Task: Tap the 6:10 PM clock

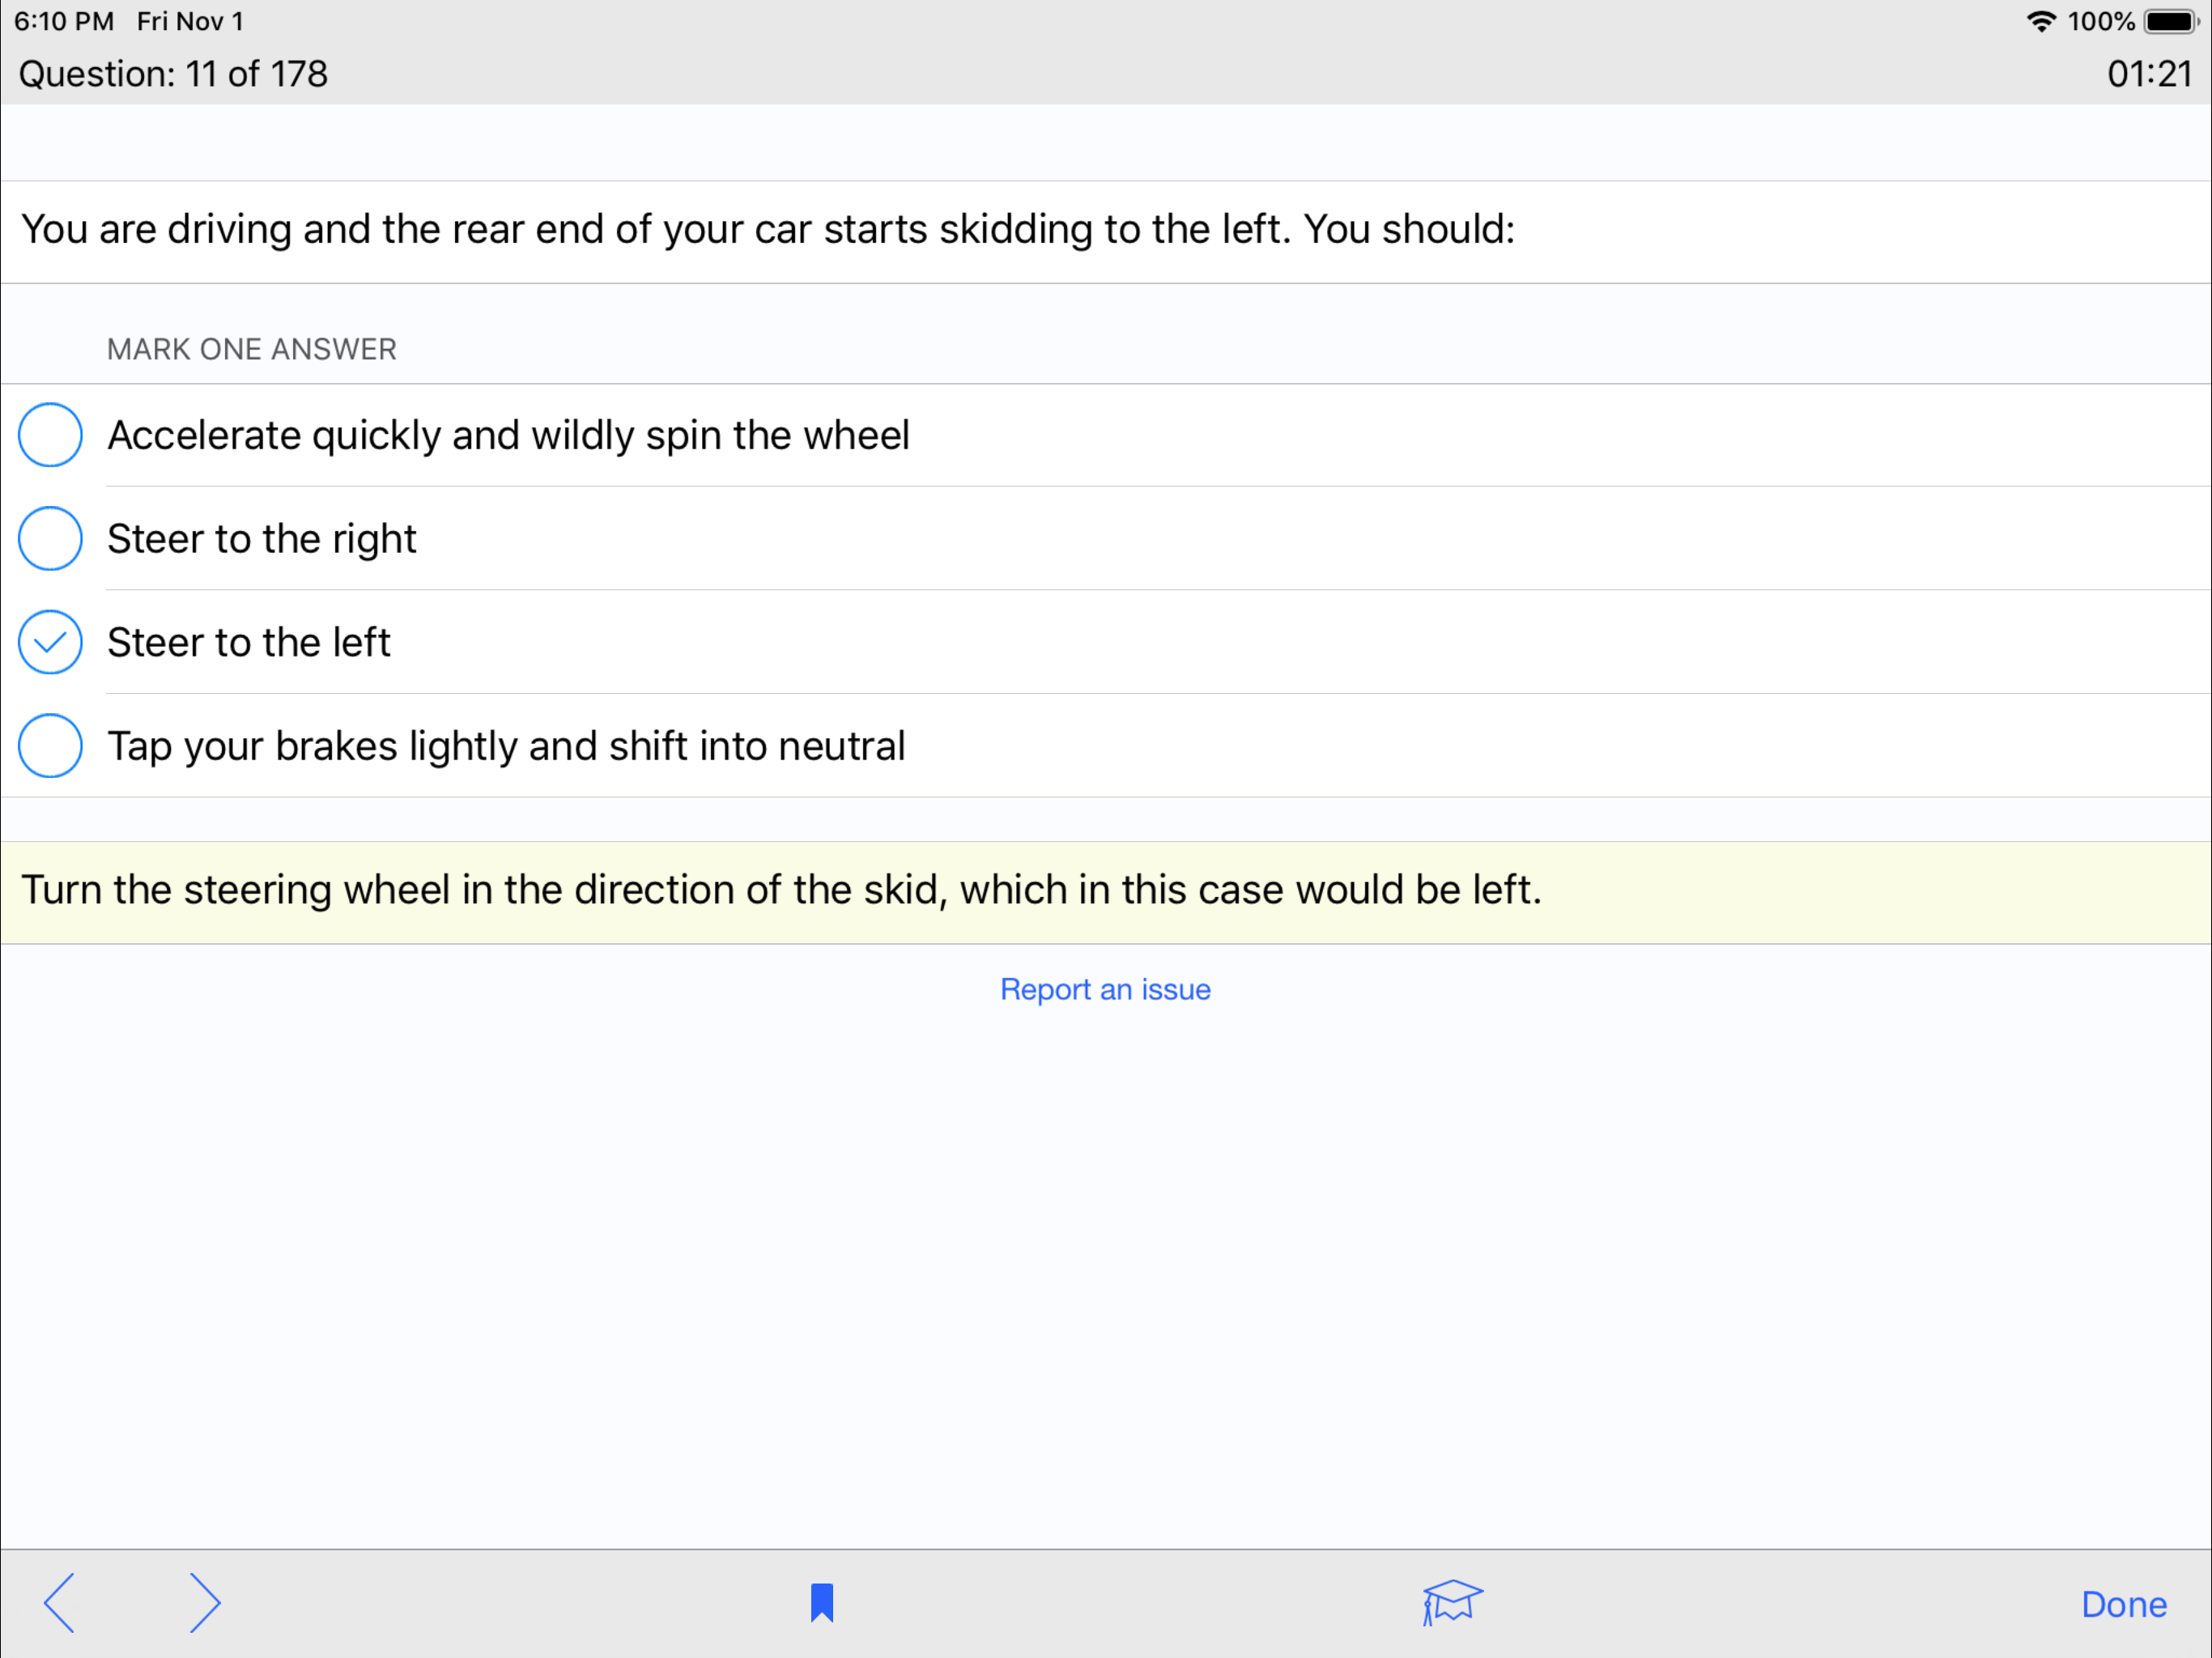Action: tap(64, 21)
